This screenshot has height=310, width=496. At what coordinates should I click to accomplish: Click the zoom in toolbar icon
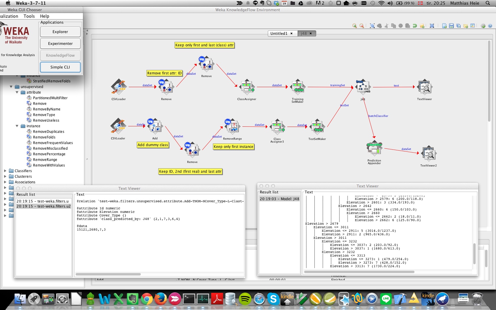pos(355,26)
